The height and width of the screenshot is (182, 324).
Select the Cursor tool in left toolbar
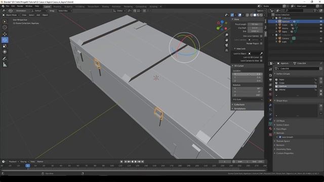[5, 27]
